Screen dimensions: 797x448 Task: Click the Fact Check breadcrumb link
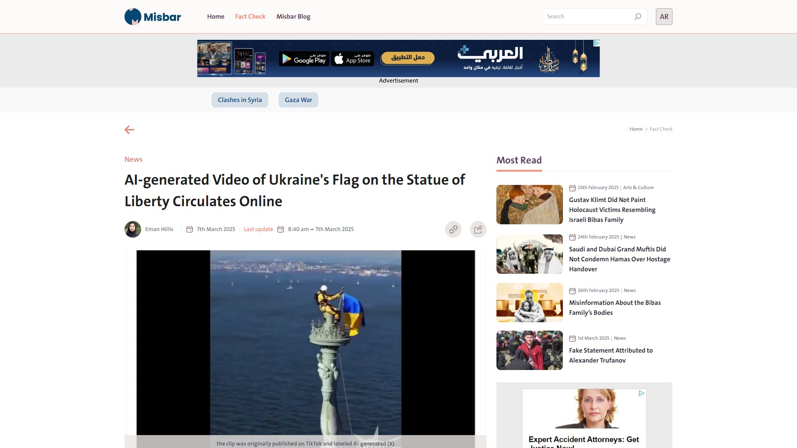click(x=661, y=129)
